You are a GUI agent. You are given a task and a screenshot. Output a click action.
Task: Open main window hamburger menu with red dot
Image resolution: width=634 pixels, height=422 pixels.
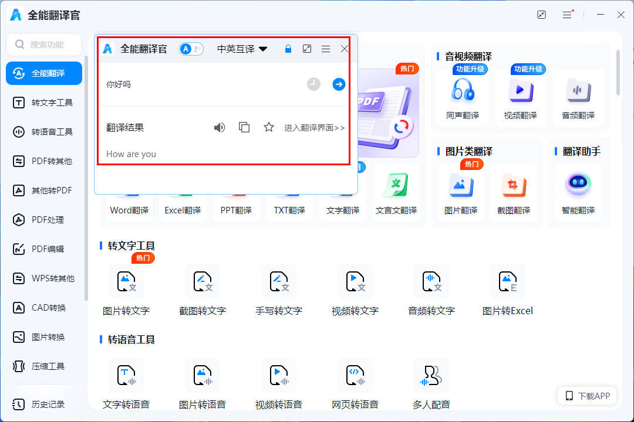(x=568, y=15)
